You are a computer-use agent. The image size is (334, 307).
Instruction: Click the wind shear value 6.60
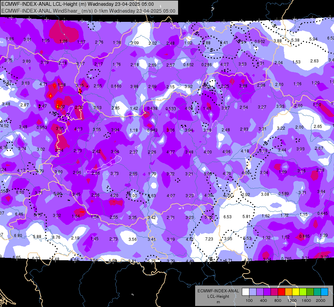point(20,192)
